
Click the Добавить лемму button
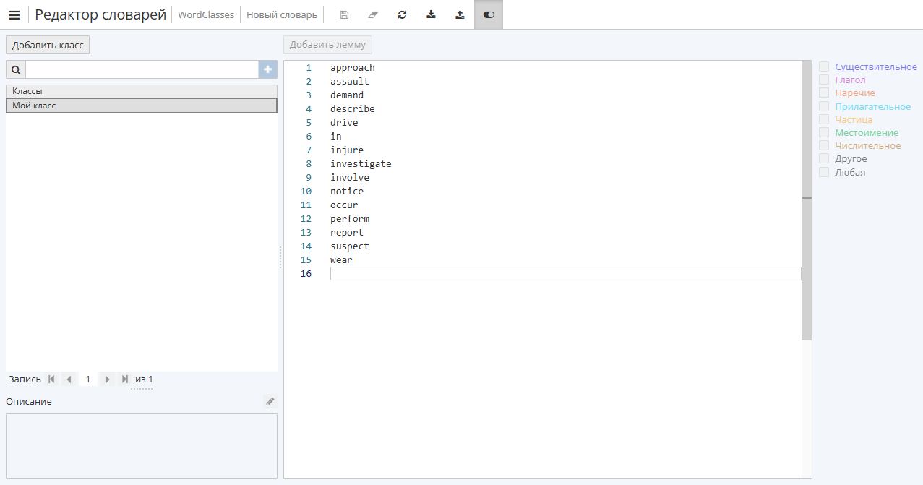pyautogui.click(x=328, y=45)
